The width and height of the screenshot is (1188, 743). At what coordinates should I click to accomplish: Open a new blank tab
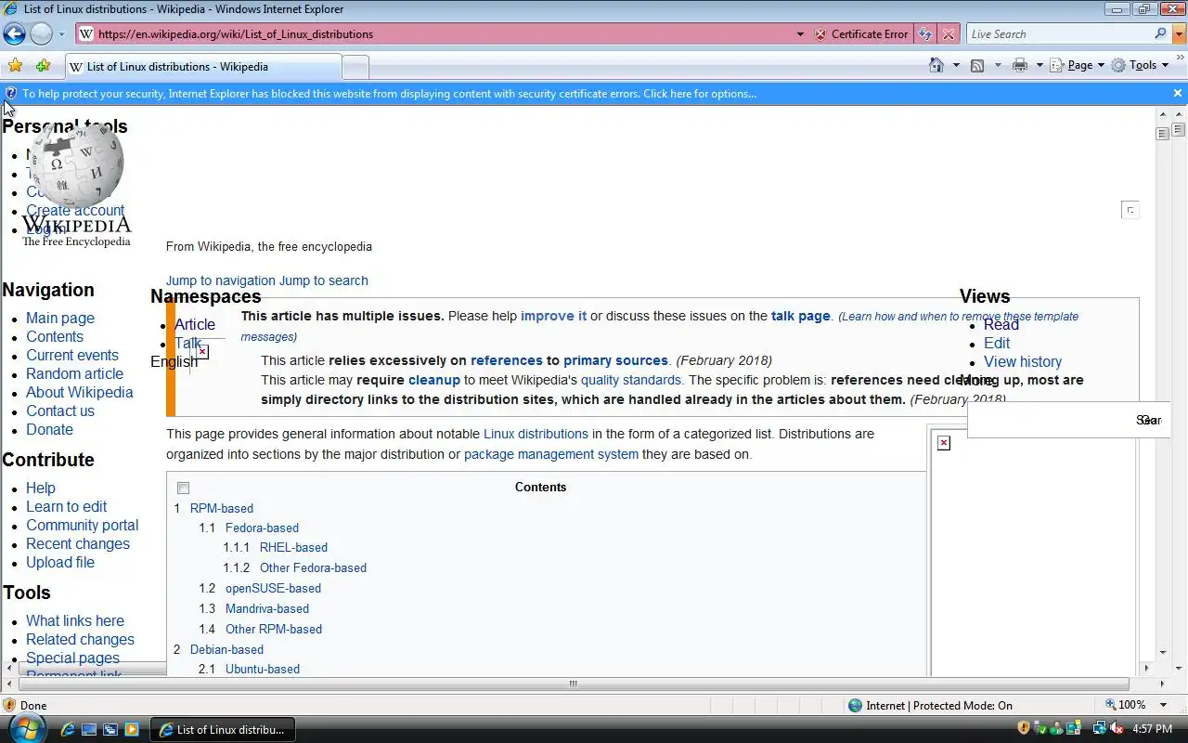pos(355,67)
